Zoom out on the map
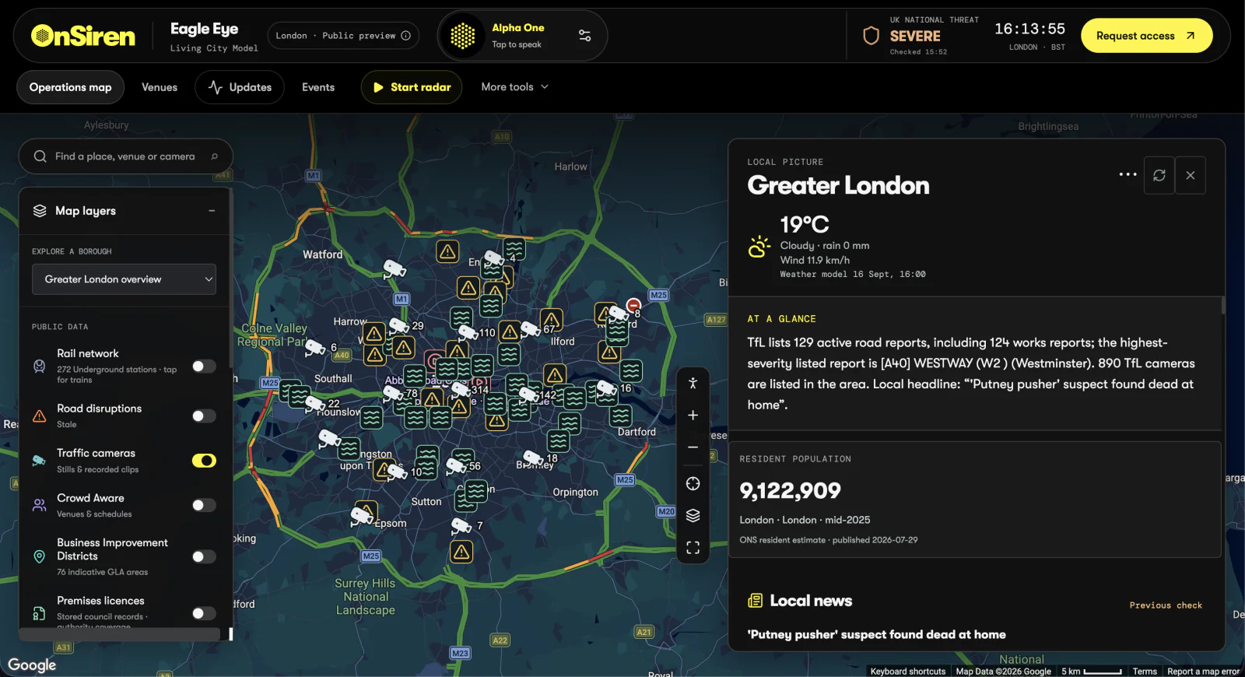 (693, 447)
